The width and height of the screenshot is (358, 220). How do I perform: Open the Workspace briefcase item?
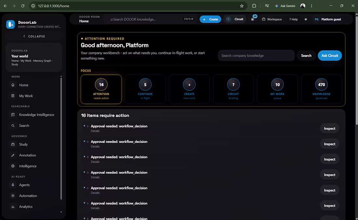[272, 20]
